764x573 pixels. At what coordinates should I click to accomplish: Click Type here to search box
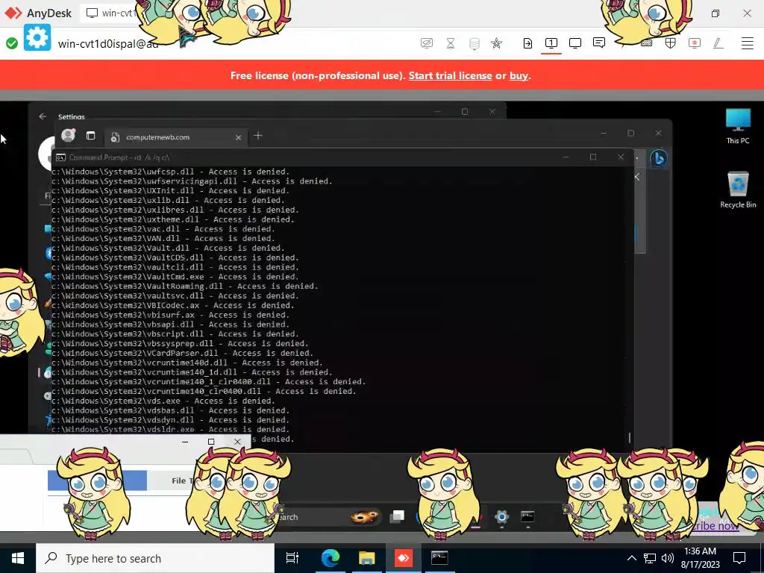coord(155,558)
